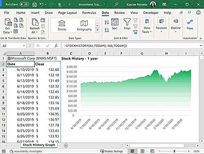
Task: Expand the Data Types gallery
Action: pyautogui.click(x=98, y=30)
